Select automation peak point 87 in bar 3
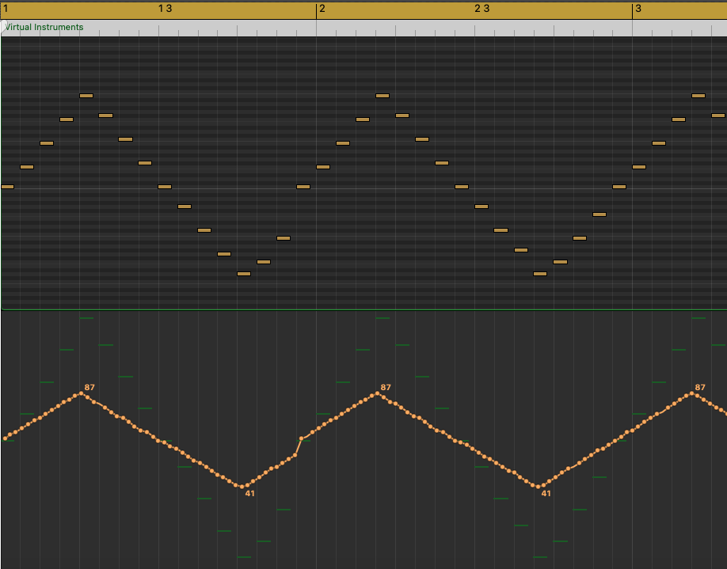Image resolution: width=727 pixels, height=569 pixels. [x=692, y=393]
